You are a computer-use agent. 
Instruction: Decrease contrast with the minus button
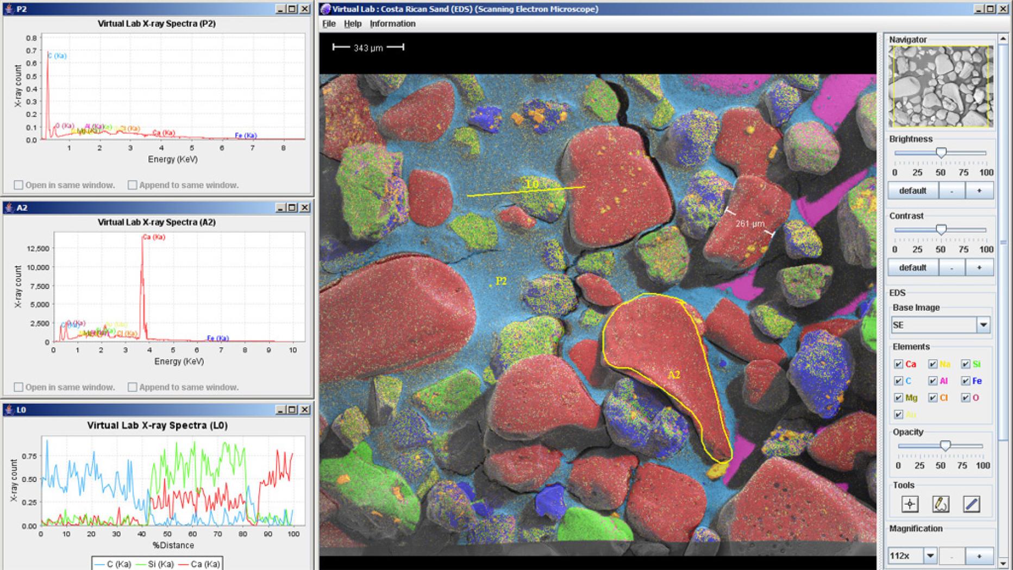point(952,267)
